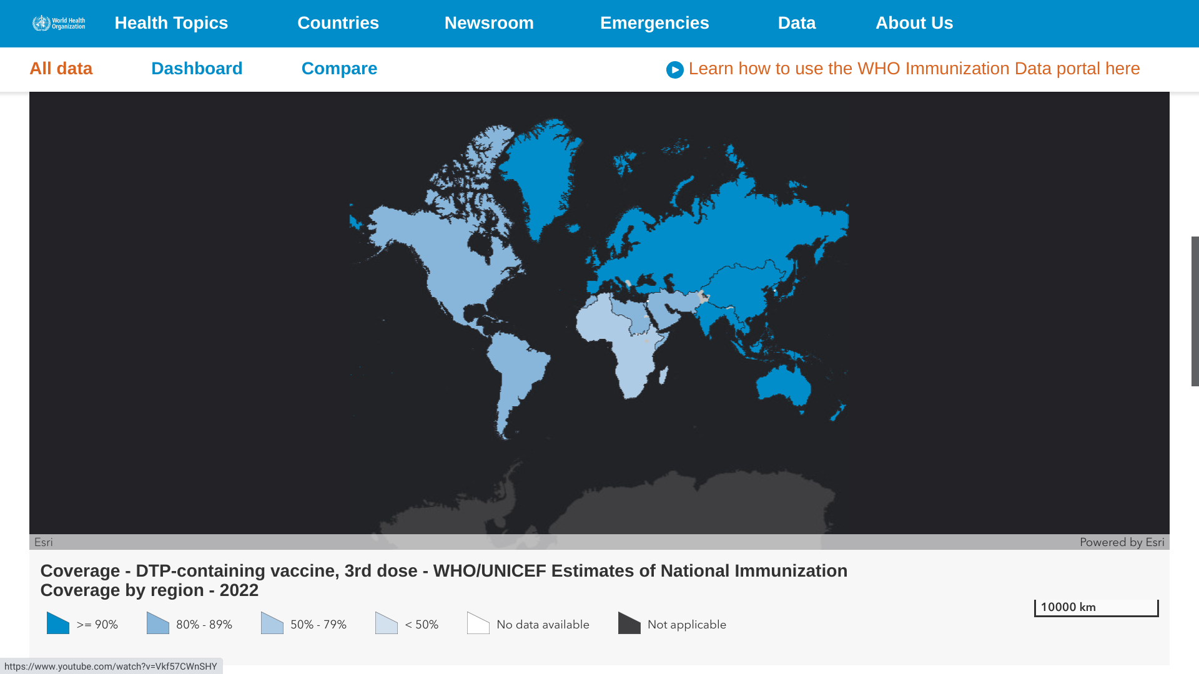The image size is (1199, 674).
Task: Click the 50% - 79% legend swatch
Action: 272,623
